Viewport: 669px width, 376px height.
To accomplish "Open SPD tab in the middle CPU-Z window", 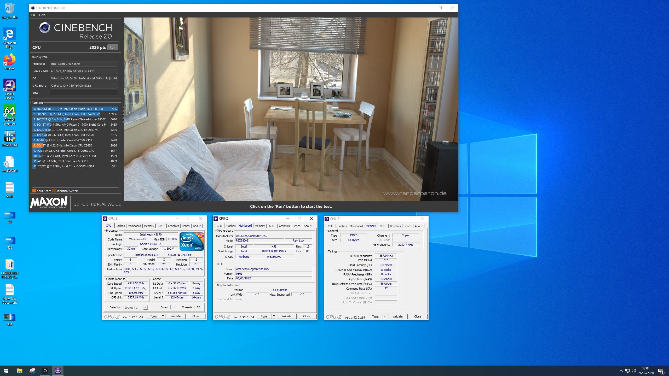I will [272, 226].
